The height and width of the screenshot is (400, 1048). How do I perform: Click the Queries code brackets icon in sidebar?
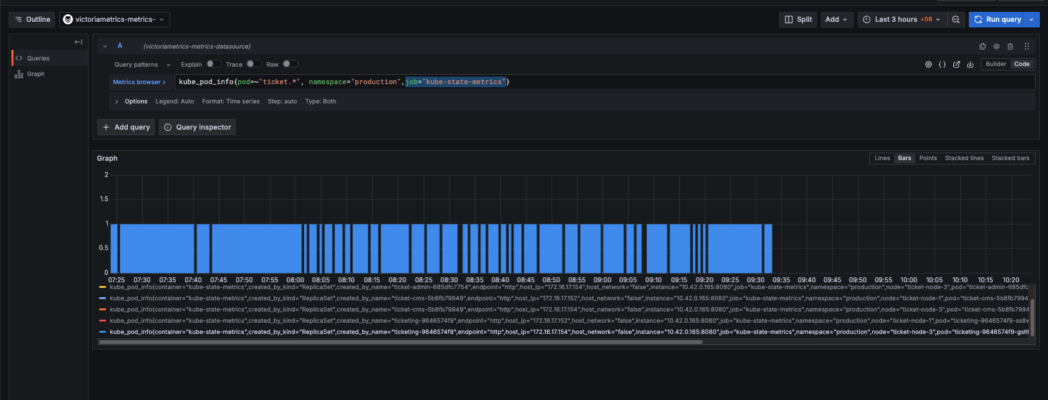(x=19, y=58)
